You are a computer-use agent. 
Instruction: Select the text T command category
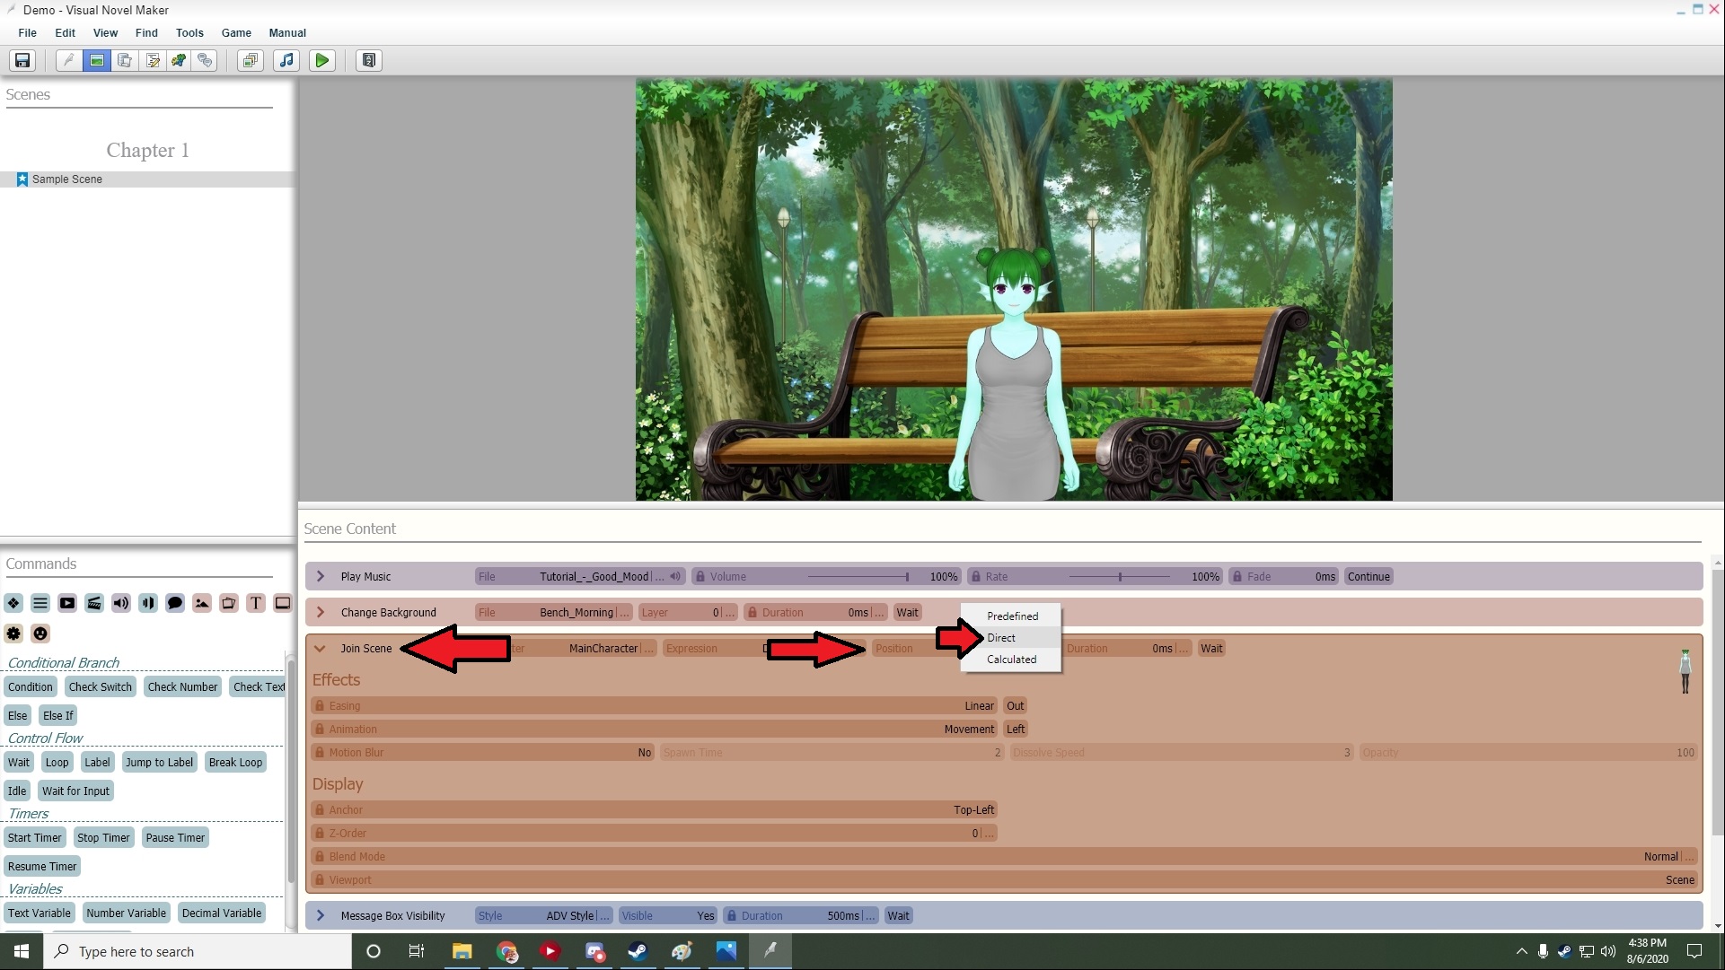click(256, 603)
